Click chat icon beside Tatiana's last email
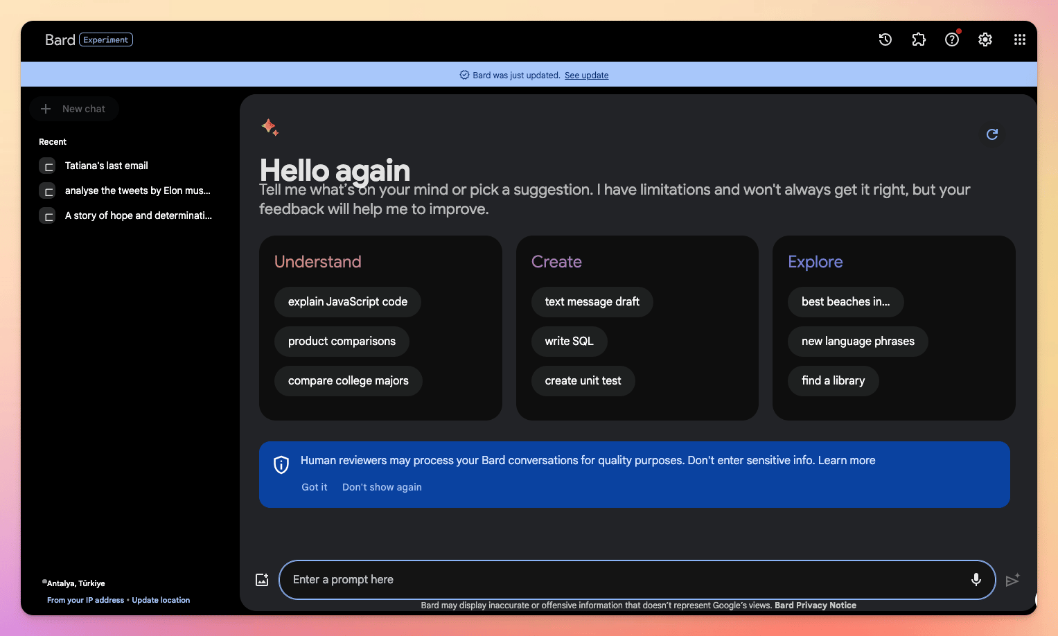Screen dimensions: 1058x636 [x=47, y=166]
